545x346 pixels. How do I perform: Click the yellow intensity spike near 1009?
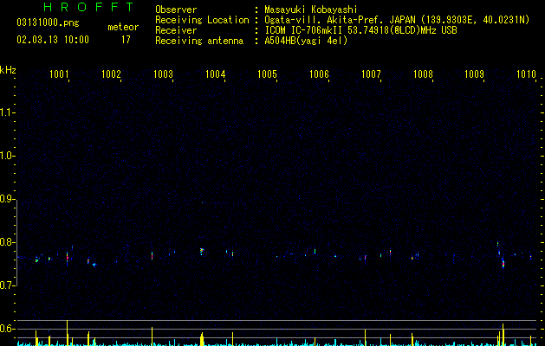click(x=503, y=334)
